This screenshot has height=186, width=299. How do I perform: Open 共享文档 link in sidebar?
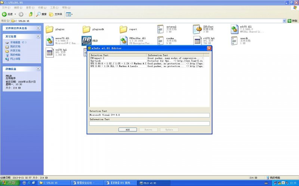coord(13,51)
